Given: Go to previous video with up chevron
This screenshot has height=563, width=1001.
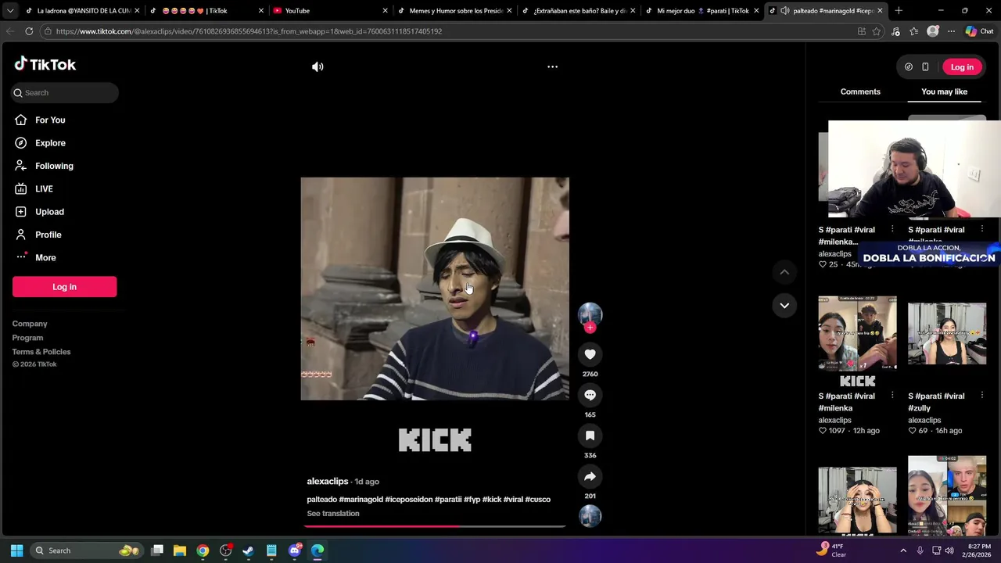Looking at the screenshot, I should click(x=784, y=272).
